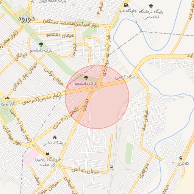Open the shopping bag icon for فروشگاه زنجیره ای هفت
194x194 pixels.
click(47, 154)
